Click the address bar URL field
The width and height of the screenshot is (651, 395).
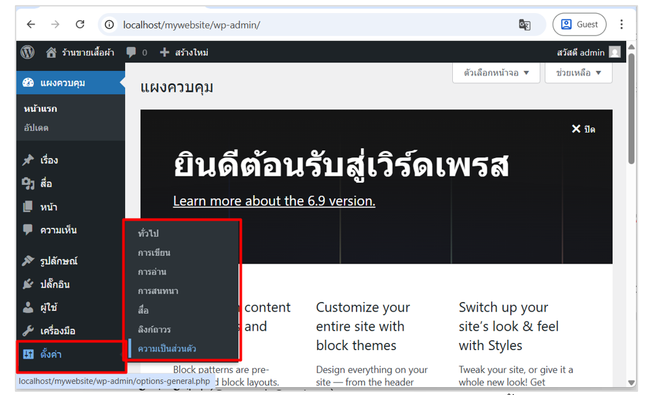[313, 25]
